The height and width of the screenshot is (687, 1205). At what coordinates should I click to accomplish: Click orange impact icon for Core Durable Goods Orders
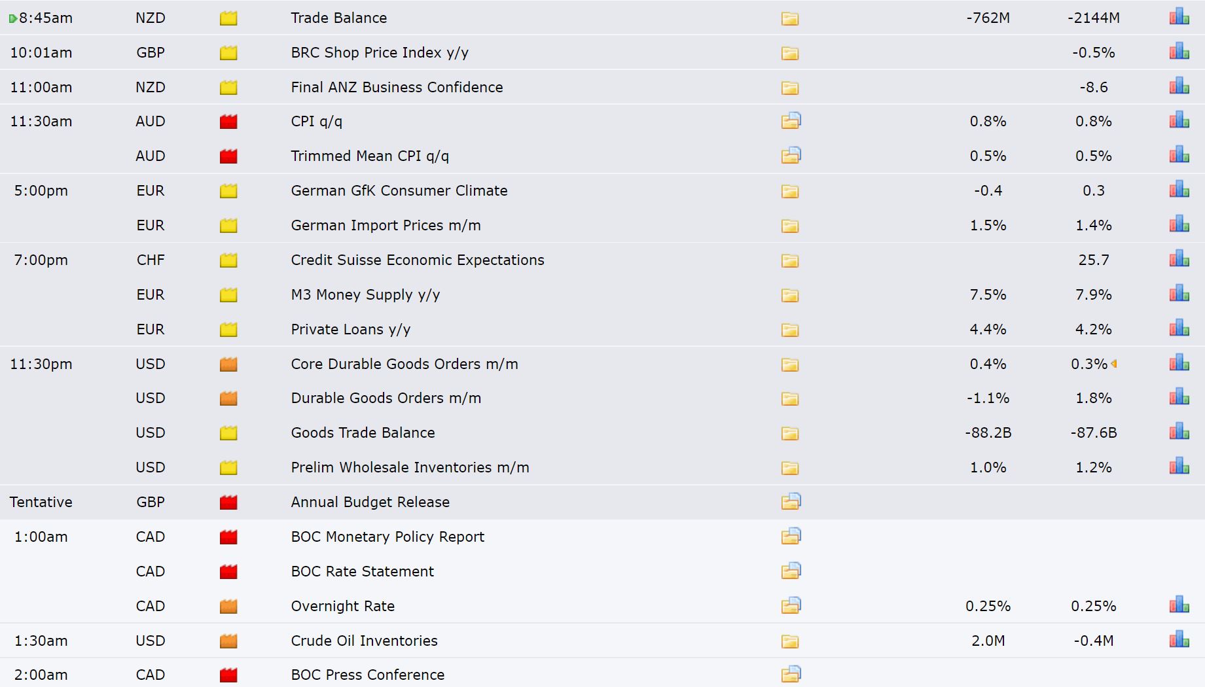[228, 364]
